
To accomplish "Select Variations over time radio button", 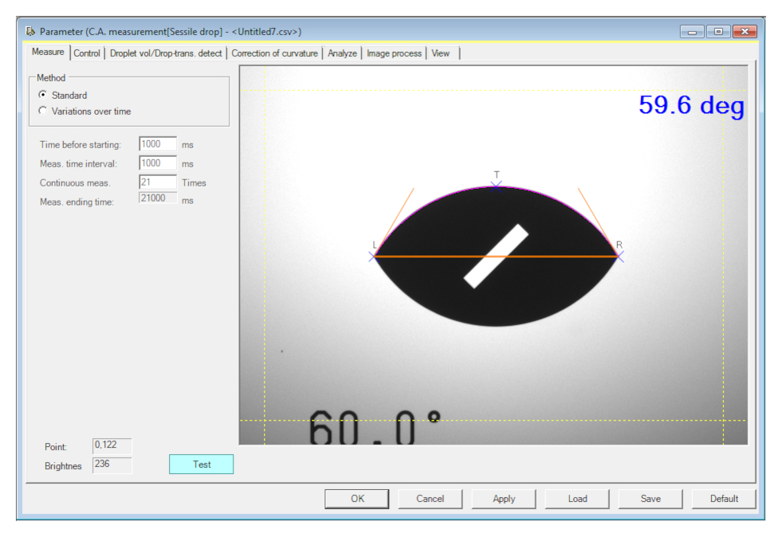I will [43, 112].
